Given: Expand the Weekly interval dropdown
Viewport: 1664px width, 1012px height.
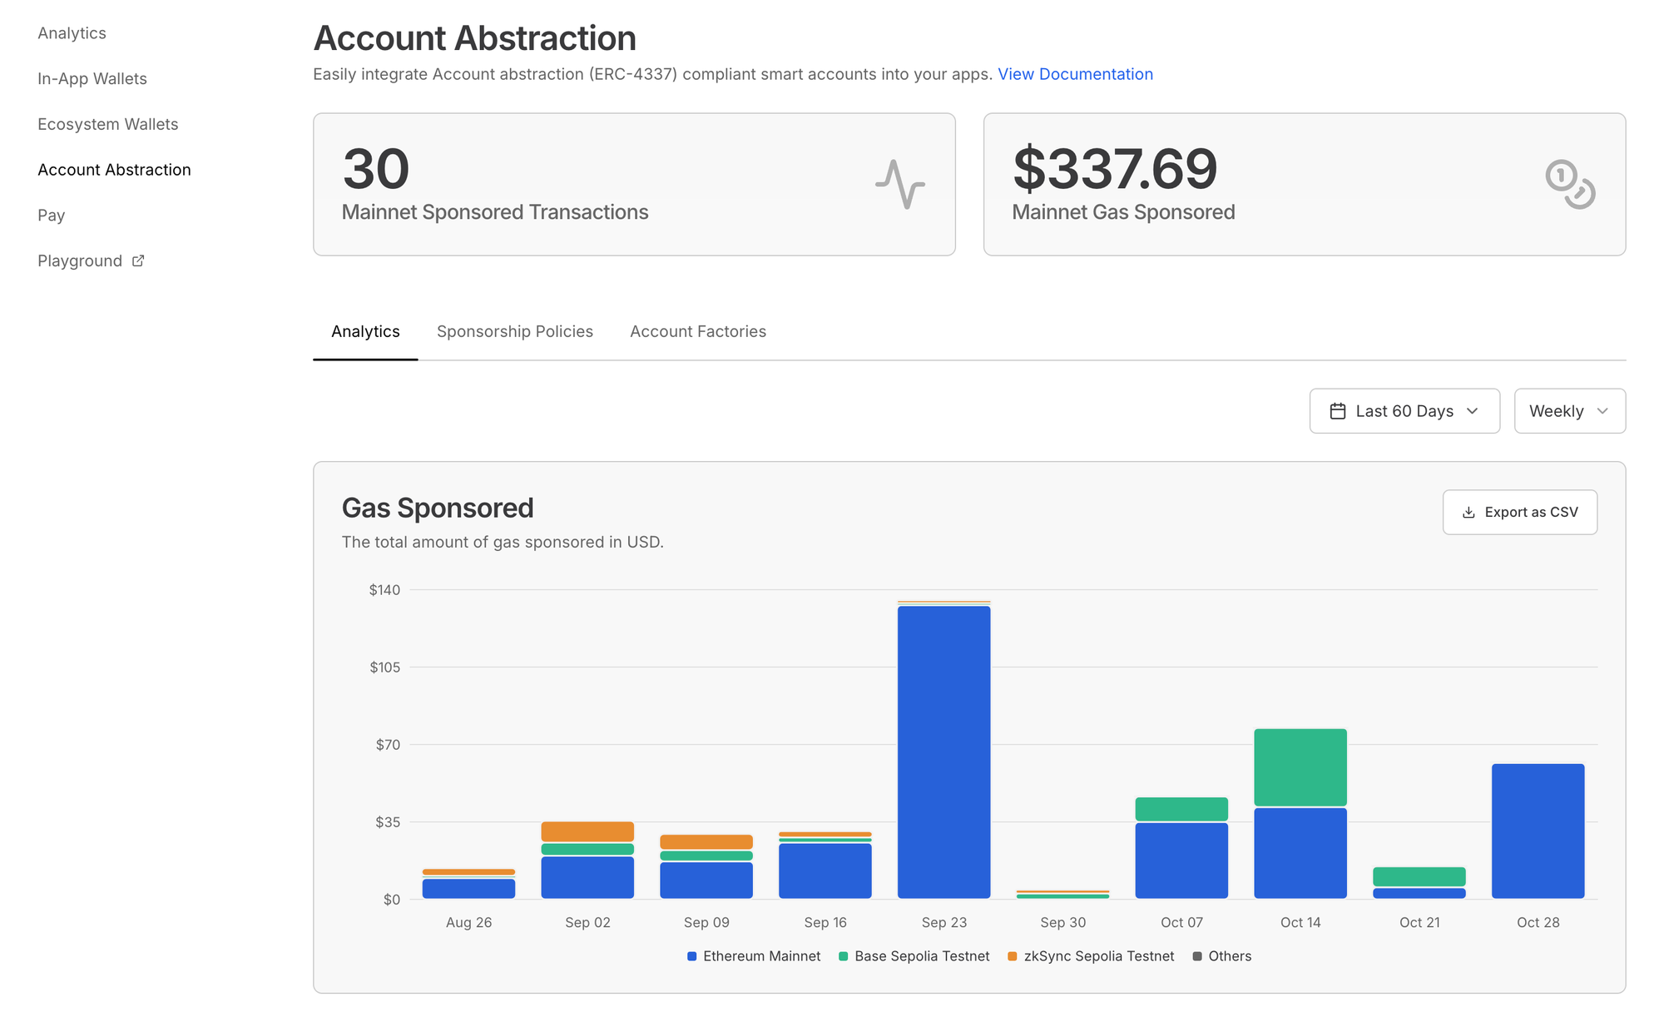Looking at the screenshot, I should pyautogui.click(x=1568, y=411).
